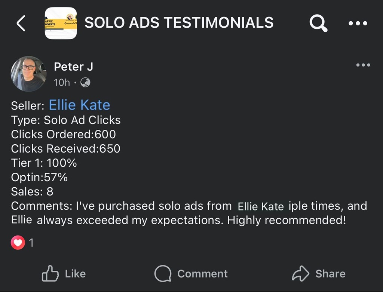
Task: Tap the Comment button label
Action: tap(202, 274)
